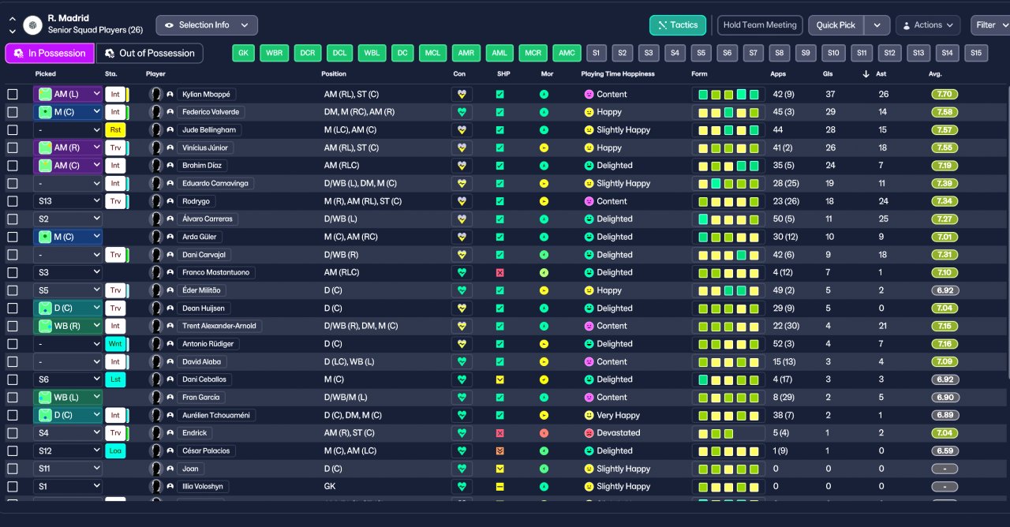Tick the checkbox for Illia Voloshyn
1010x527 pixels.
tap(13, 487)
